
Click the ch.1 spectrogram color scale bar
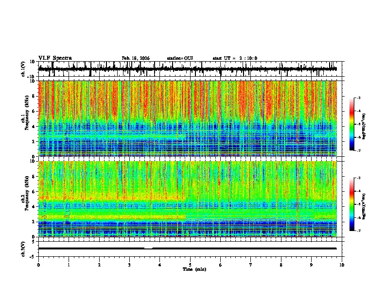[x=351, y=124]
